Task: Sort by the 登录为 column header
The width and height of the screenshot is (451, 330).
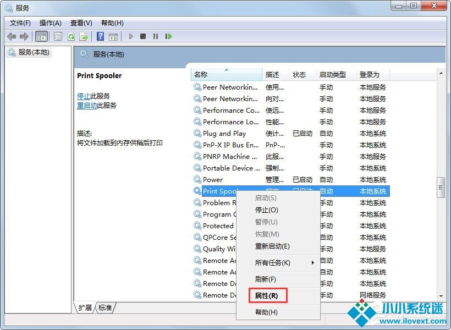Action: point(373,74)
